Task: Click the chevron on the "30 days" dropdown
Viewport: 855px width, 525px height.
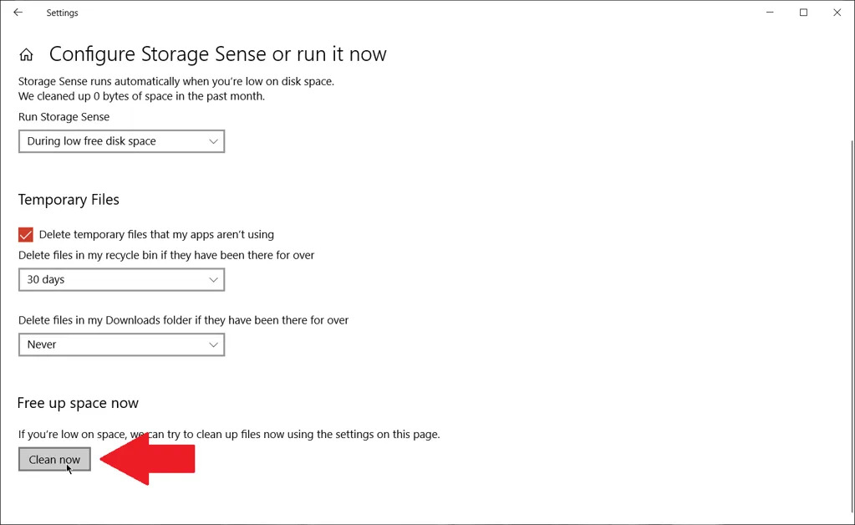Action: [x=214, y=279]
